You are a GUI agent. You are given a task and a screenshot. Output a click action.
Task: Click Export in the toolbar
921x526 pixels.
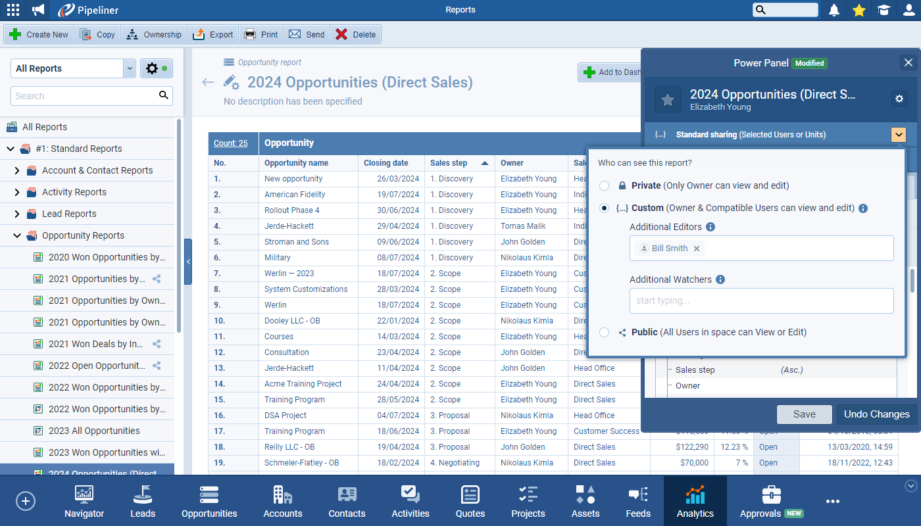click(213, 35)
